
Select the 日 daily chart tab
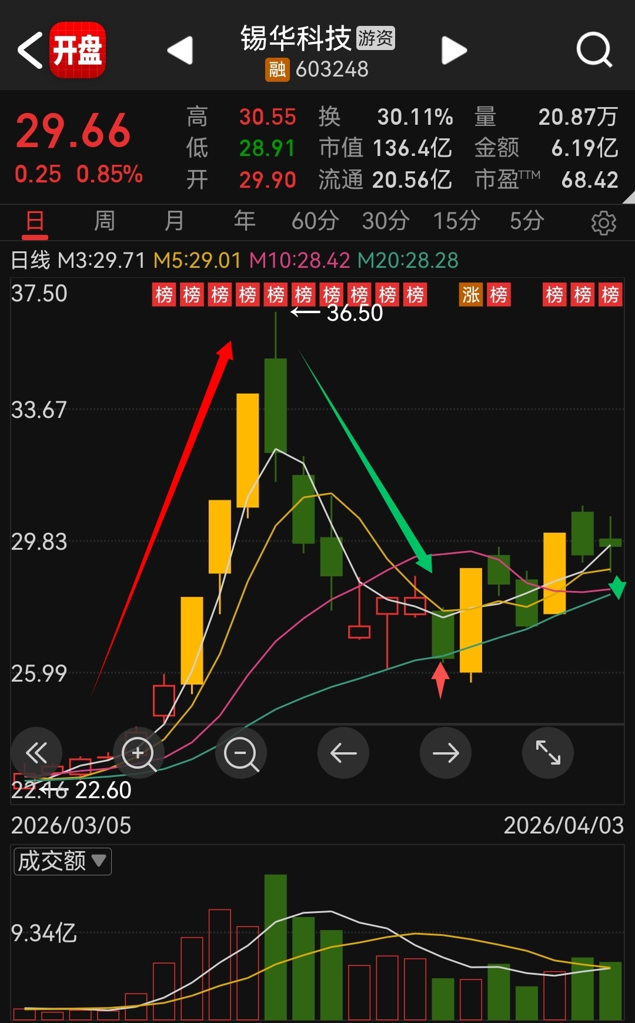pos(35,222)
